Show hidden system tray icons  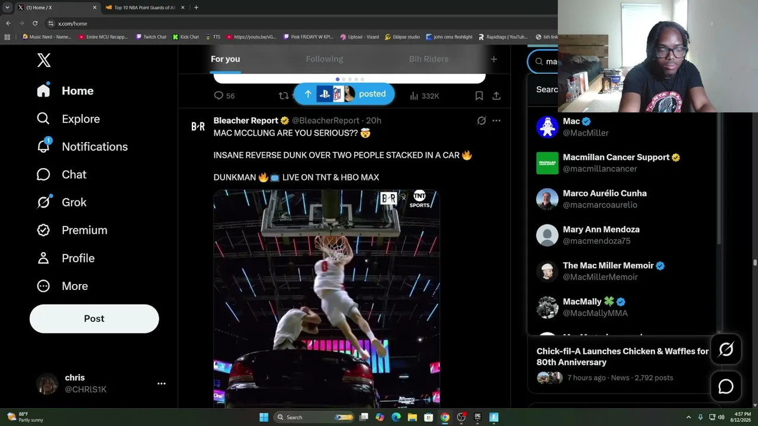click(x=688, y=417)
